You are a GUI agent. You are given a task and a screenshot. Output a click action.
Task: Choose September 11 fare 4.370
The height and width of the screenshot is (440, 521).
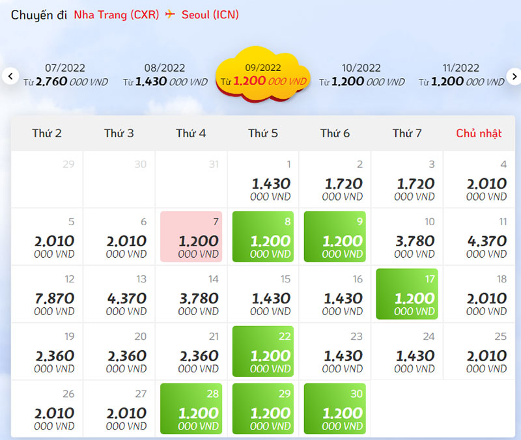pos(479,237)
